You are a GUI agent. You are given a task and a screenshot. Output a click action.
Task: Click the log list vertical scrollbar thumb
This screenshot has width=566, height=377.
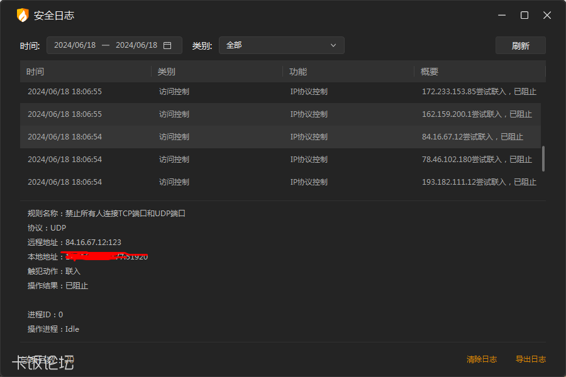point(543,158)
